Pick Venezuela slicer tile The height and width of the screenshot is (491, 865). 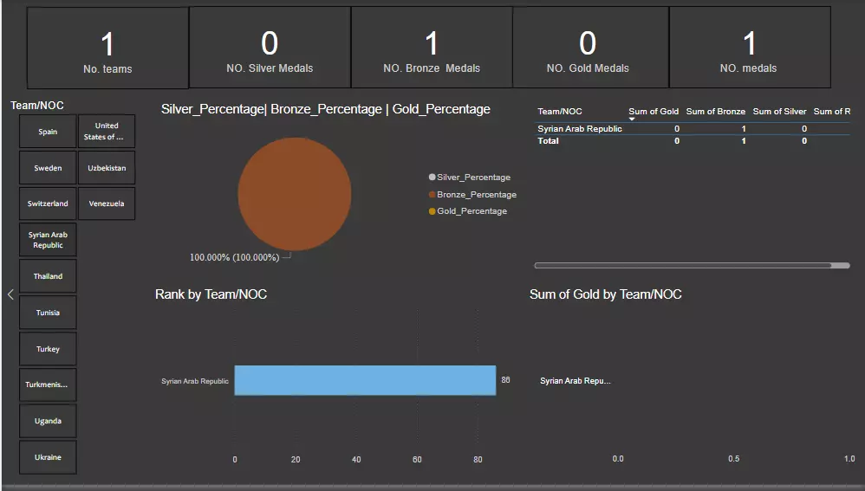click(107, 204)
